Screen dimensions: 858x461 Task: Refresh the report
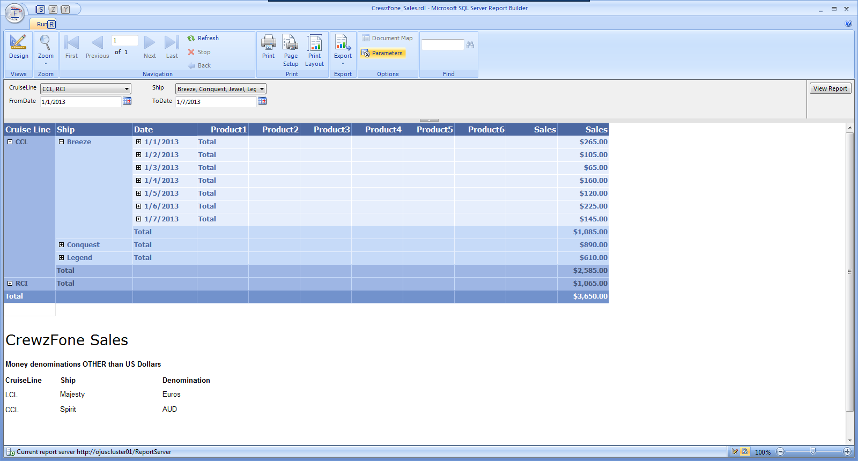click(203, 38)
